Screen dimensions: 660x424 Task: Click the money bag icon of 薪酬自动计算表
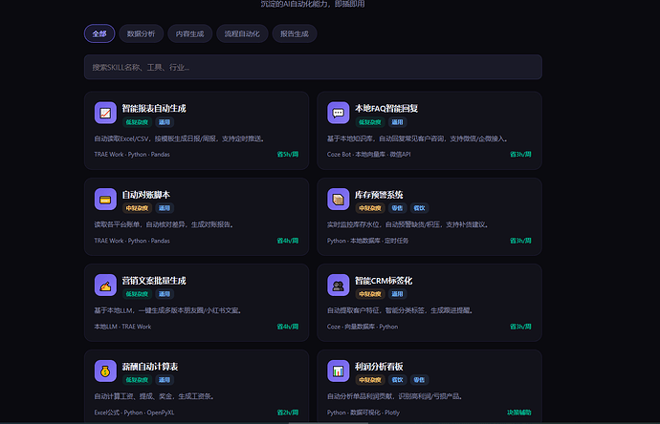105,371
